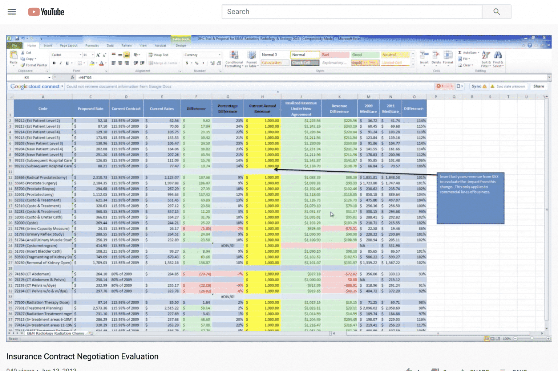Image resolution: width=558 pixels, height=371 pixels.
Task: Select the AutoSum icon
Action: tap(460, 53)
